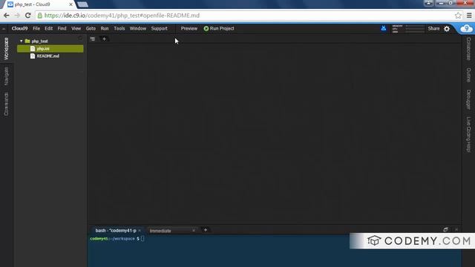Open the Commands side panel
The width and height of the screenshot is (475, 267).
tap(7, 104)
